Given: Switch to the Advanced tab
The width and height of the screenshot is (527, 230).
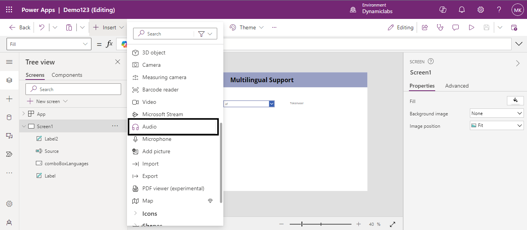Looking at the screenshot, I should point(456,86).
